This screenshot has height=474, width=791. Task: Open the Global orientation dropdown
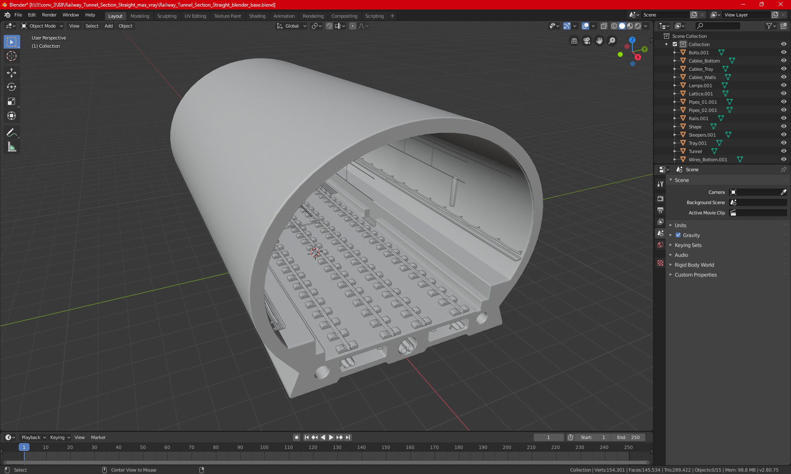292,26
